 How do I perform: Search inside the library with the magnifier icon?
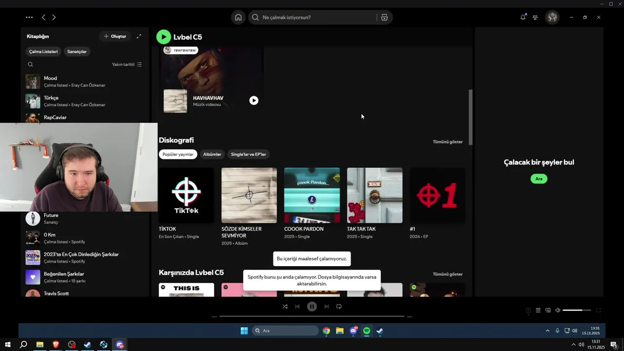pyautogui.click(x=30, y=64)
